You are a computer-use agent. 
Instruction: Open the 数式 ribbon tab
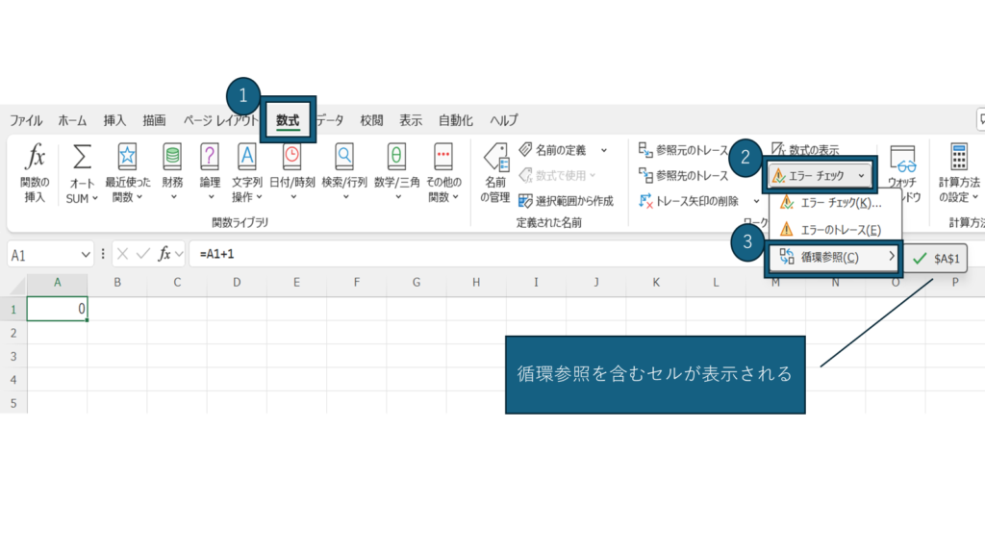tap(288, 120)
